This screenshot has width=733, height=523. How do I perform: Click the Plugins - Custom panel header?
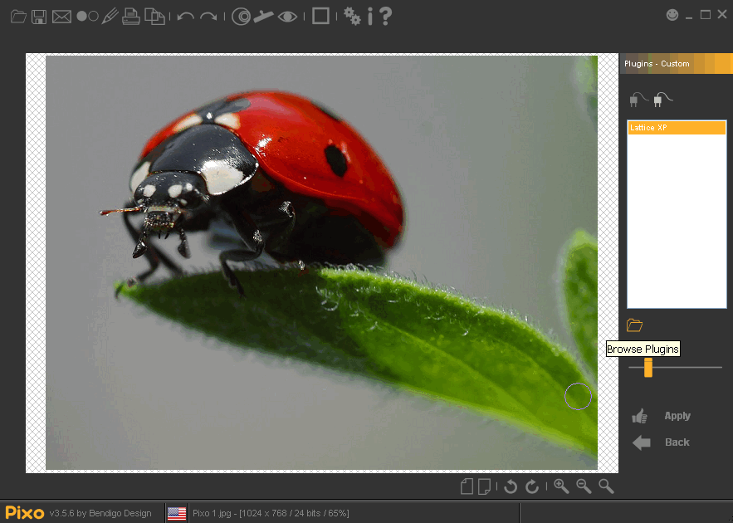(676, 64)
